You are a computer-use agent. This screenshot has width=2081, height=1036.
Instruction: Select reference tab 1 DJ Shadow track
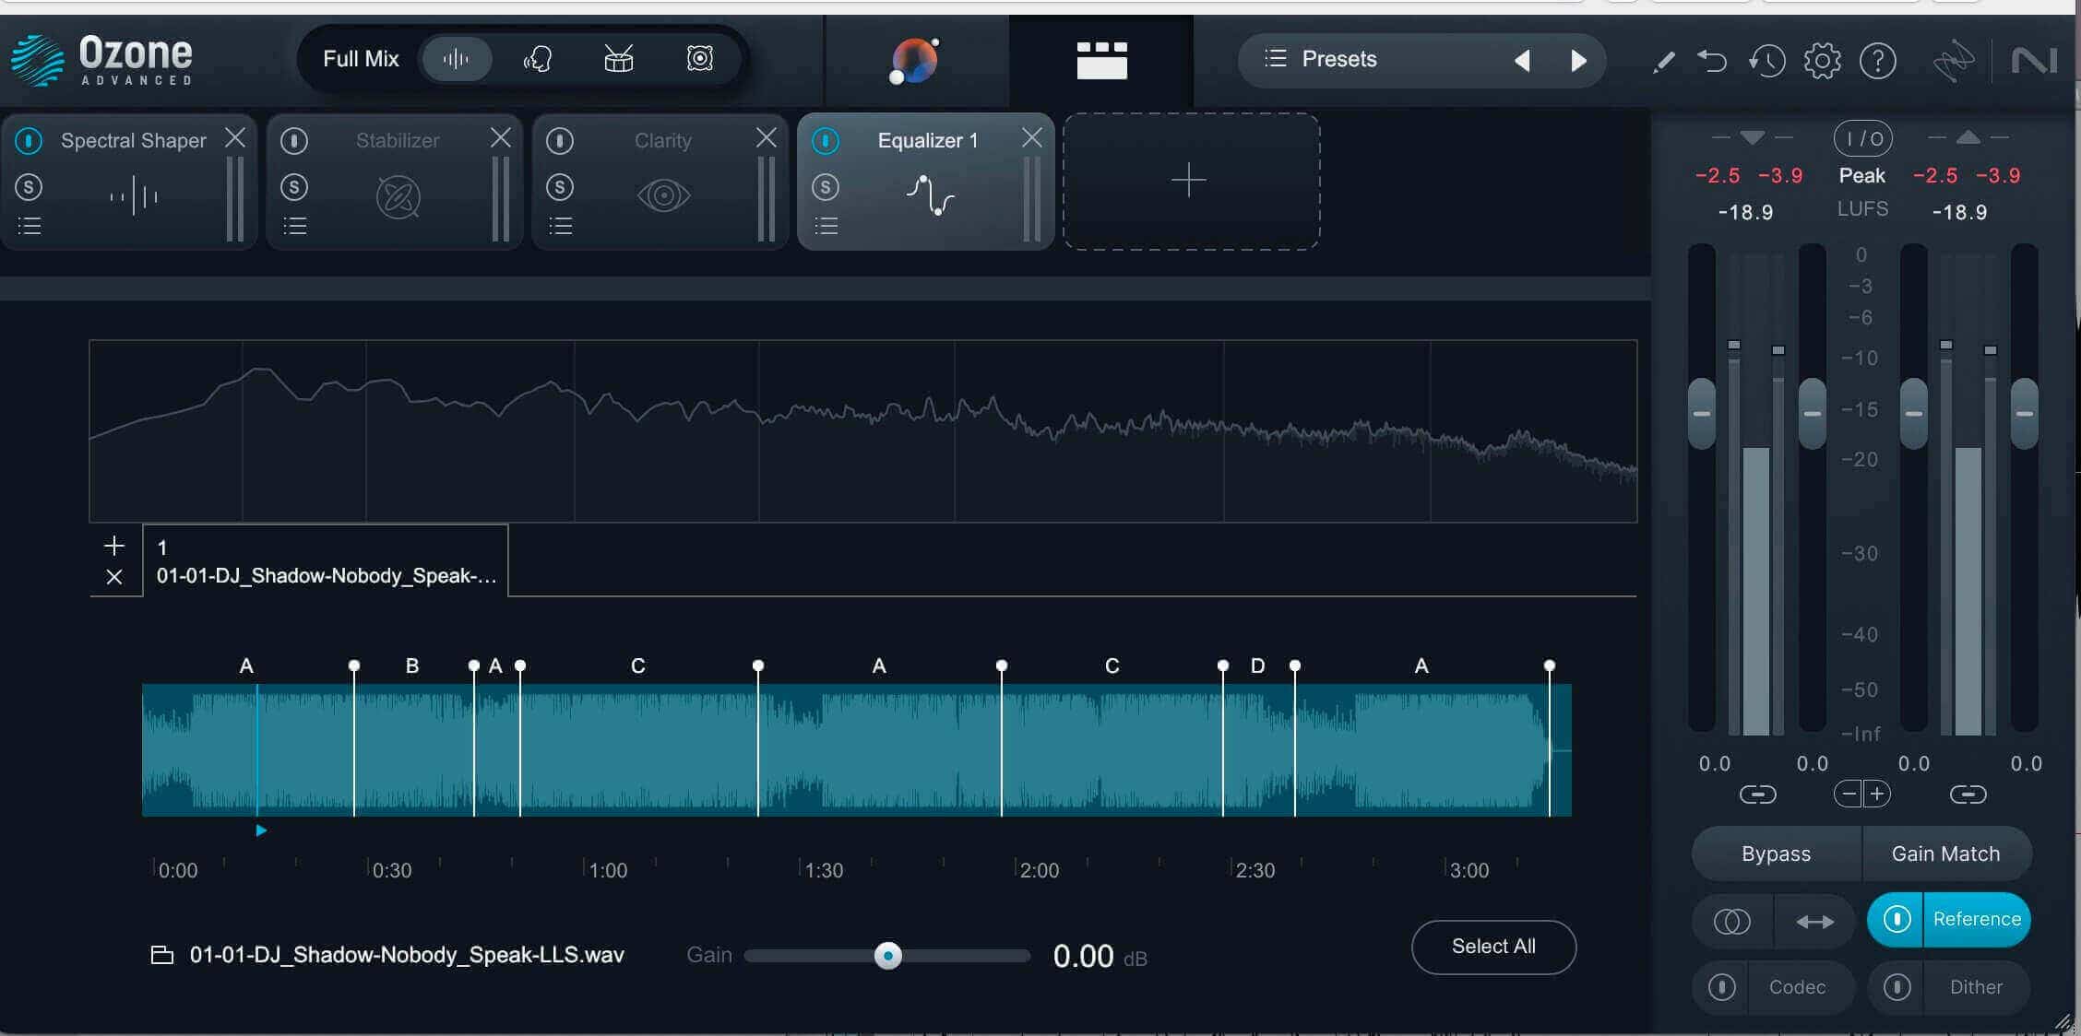(326, 560)
